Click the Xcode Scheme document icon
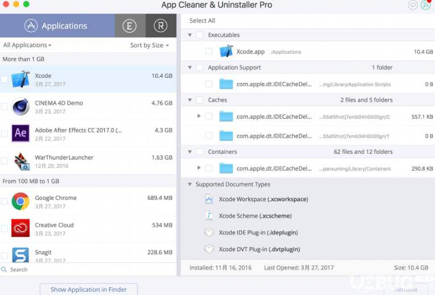 (209, 216)
